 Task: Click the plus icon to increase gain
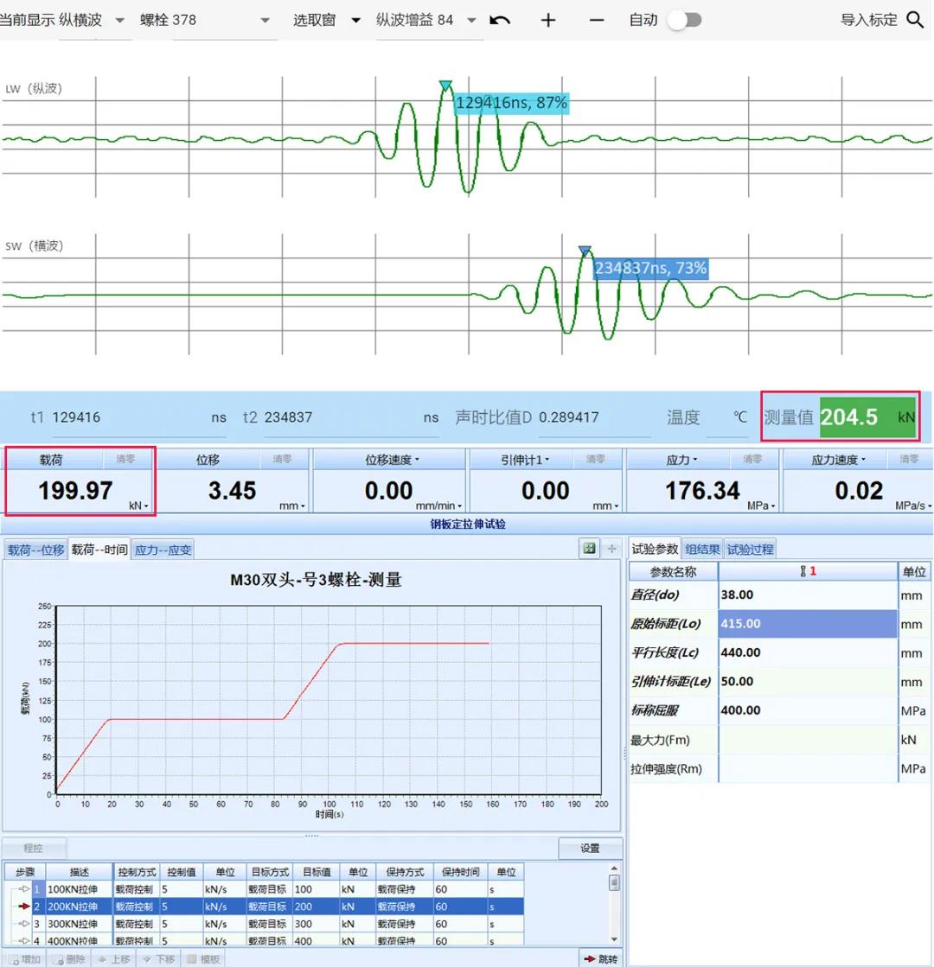click(x=547, y=20)
